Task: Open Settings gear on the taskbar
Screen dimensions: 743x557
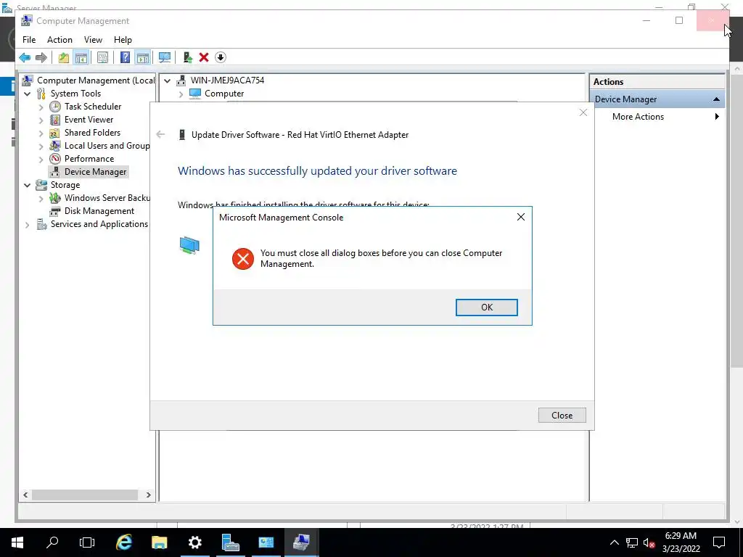Action: pos(194,542)
